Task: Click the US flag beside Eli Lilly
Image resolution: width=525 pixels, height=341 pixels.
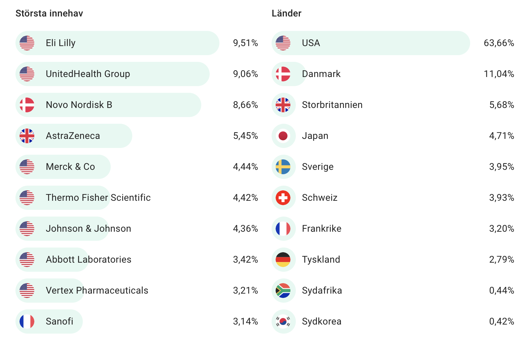Action: (27, 43)
